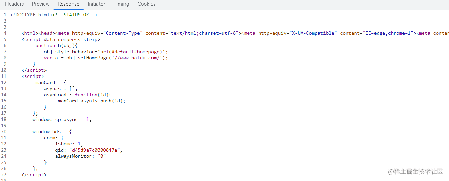This screenshot has height=181, width=449.
Task: Click line number 27 in the gutter
Action: coord(4,175)
